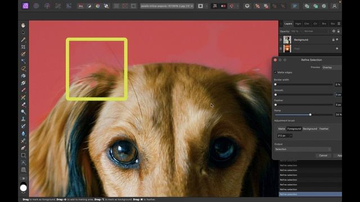Apply Auto Levels from the toolbar
360x202 pixels.
80,6
